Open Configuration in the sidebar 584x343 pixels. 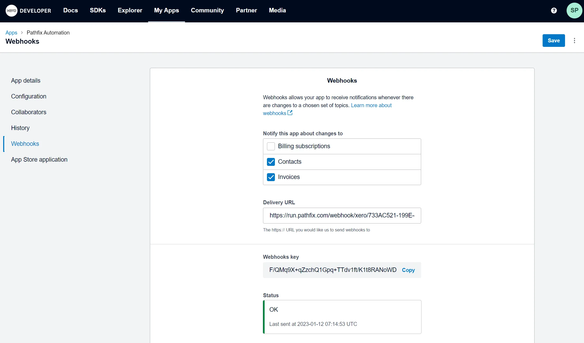pyautogui.click(x=28, y=96)
